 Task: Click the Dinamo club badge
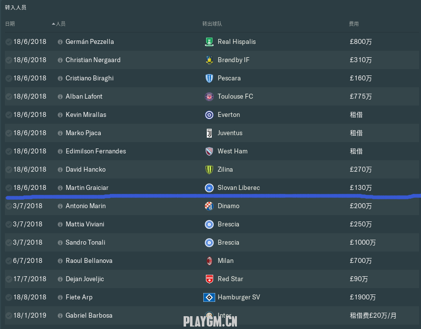click(x=209, y=206)
